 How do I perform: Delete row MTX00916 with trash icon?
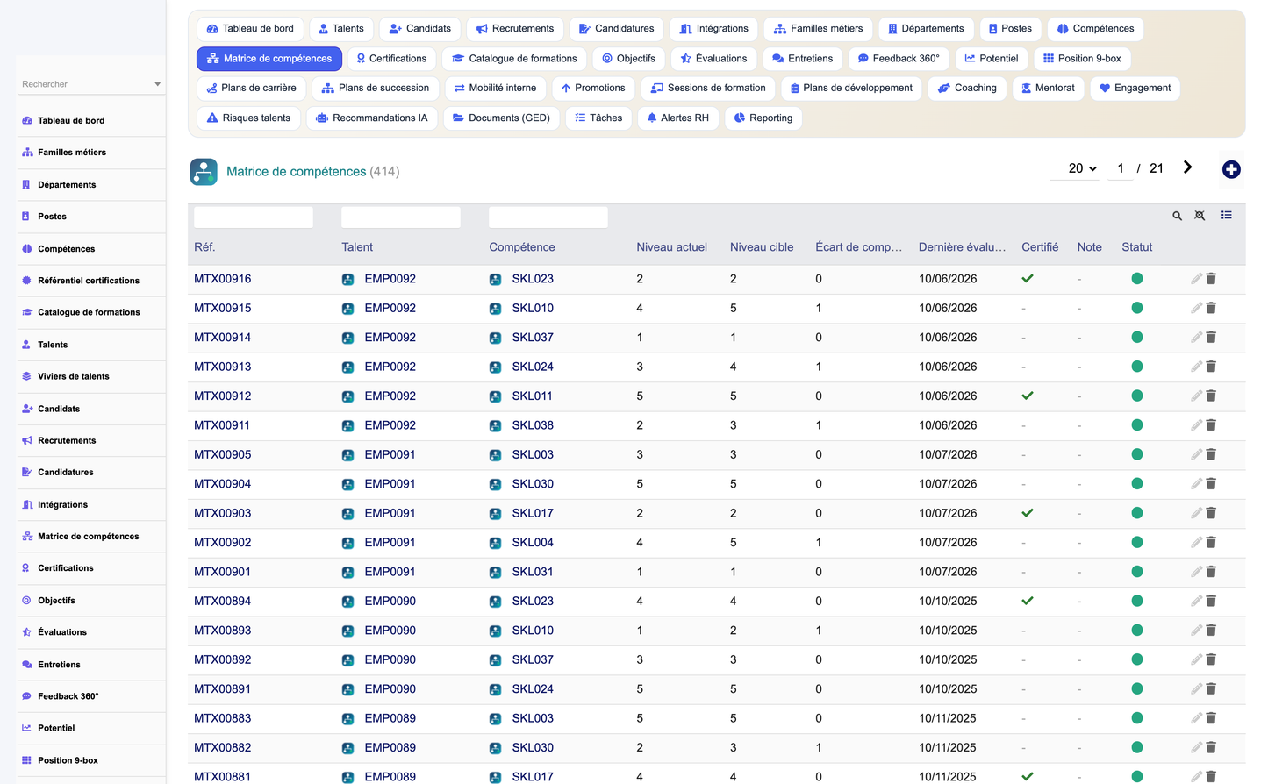click(x=1211, y=279)
